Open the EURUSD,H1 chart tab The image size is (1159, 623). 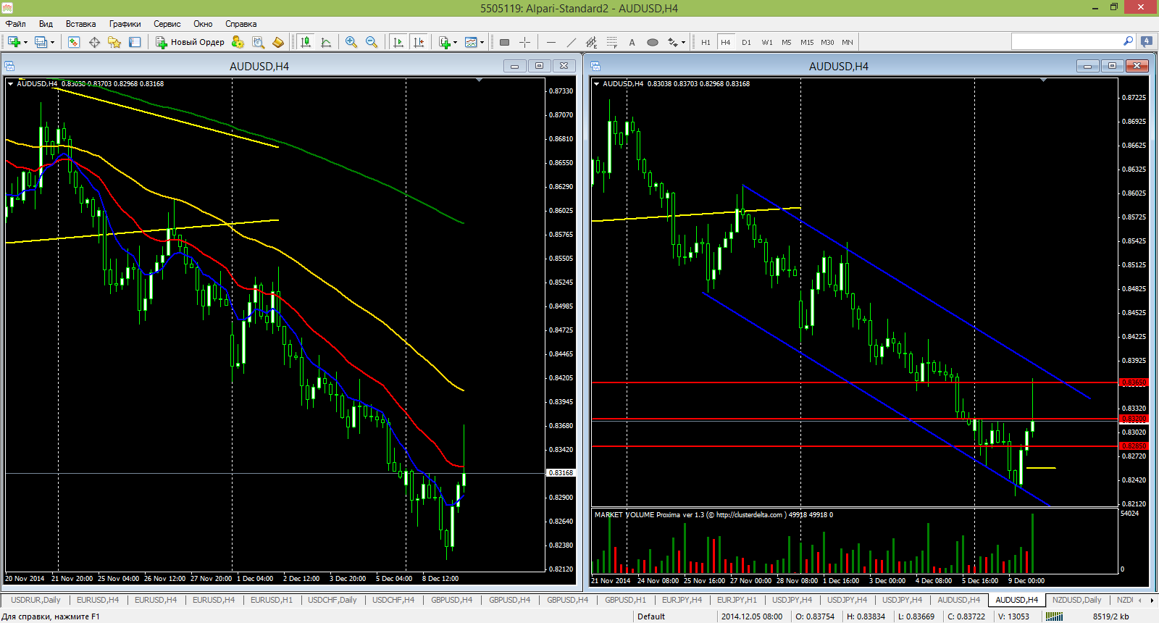[272, 600]
